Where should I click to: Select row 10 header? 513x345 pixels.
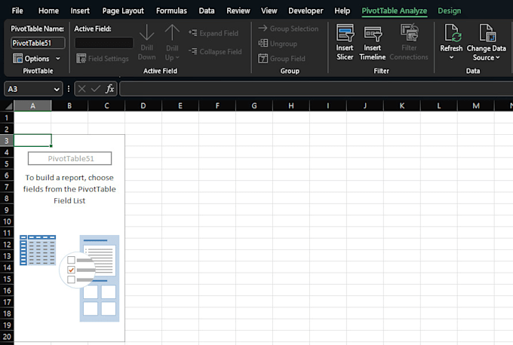pyautogui.click(x=7, y=221)
